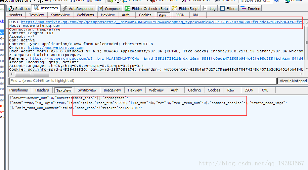Select request TextView inspector tab

click(36, 15)
